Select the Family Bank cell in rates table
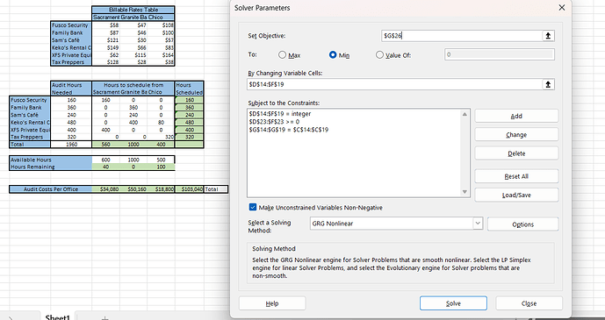This screenshot has height=320, width=605. [71, 32]
